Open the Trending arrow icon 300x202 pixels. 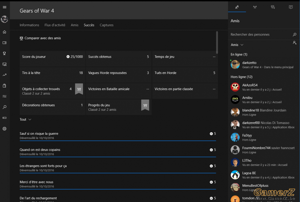pyautogui.click(x=4, y=75)
